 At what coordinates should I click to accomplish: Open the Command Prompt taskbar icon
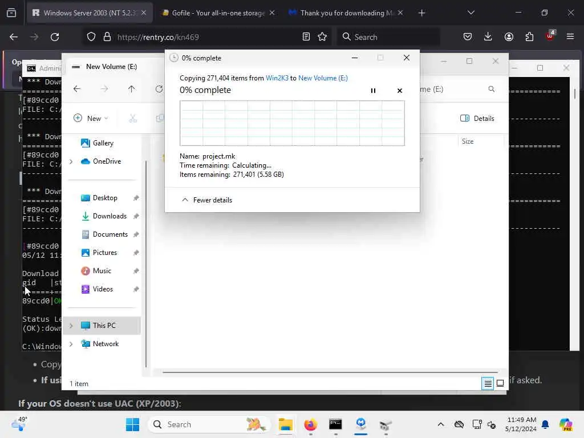[335, 424]
